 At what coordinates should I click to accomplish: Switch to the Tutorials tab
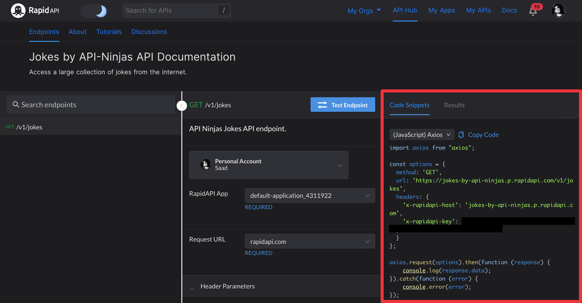click(x=109, y=32)
